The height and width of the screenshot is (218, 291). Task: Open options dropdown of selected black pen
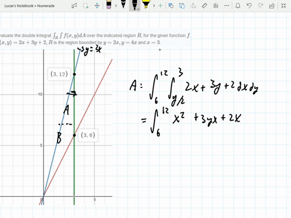(138, 9)
